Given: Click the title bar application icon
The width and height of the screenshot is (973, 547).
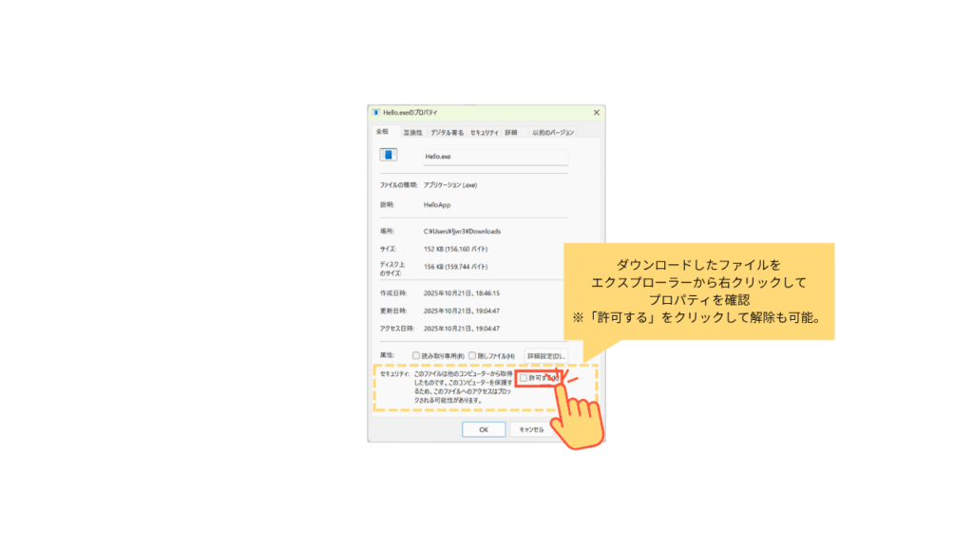Looking at the screenshot, I should coord(376,112).
